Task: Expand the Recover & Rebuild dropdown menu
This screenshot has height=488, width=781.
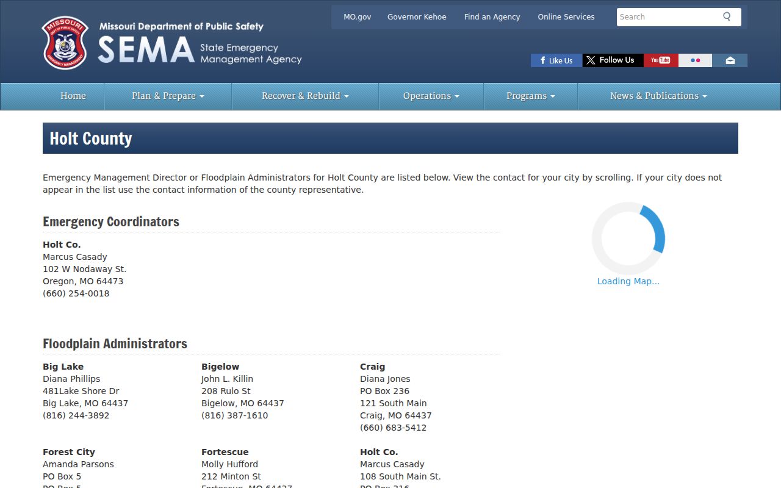Action: click(x=305, y=96)
